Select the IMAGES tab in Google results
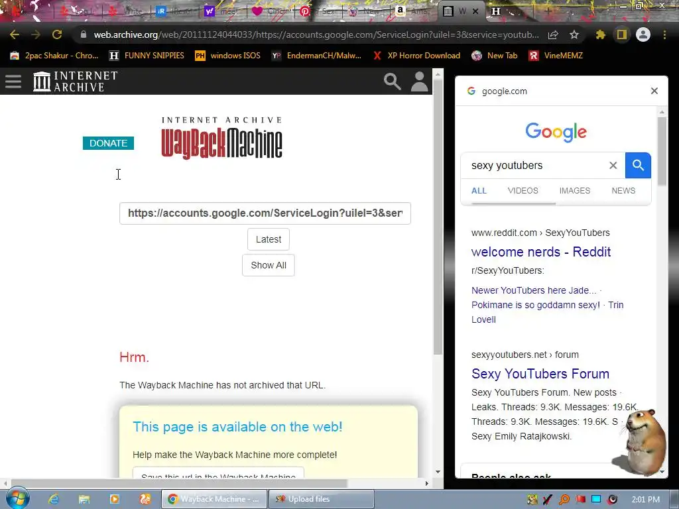Screen dimensions: 679x509 coord(575,190)
